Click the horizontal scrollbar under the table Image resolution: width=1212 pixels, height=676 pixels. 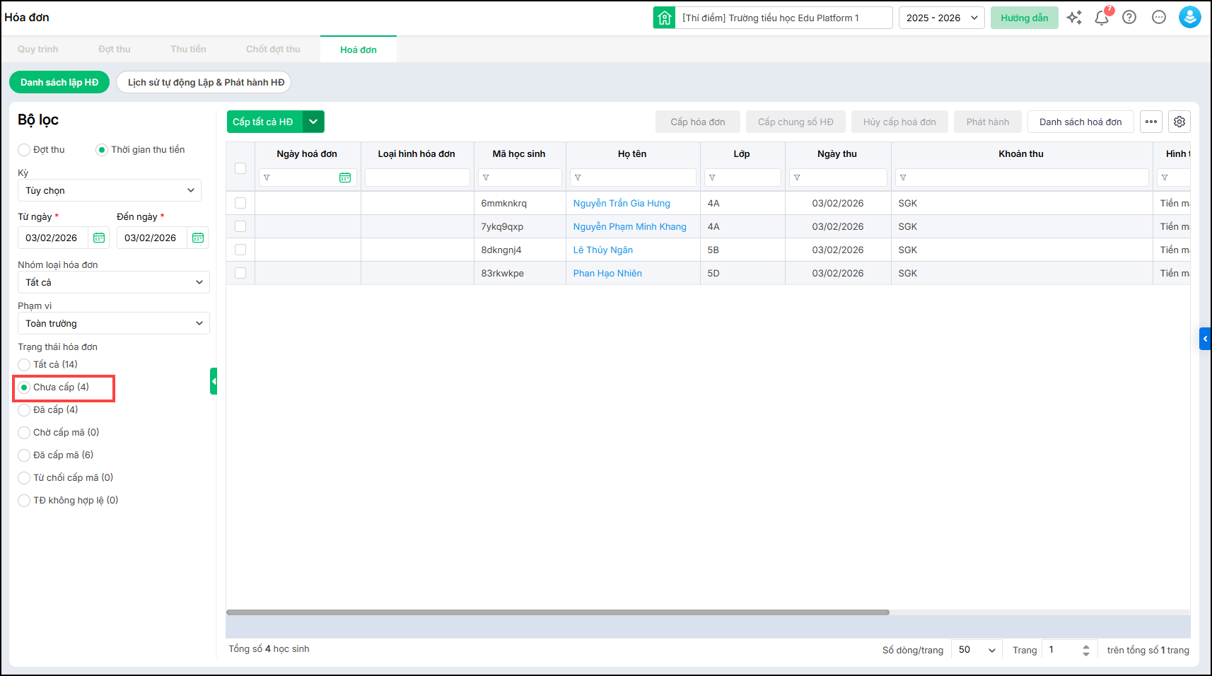tap(557, 612)
